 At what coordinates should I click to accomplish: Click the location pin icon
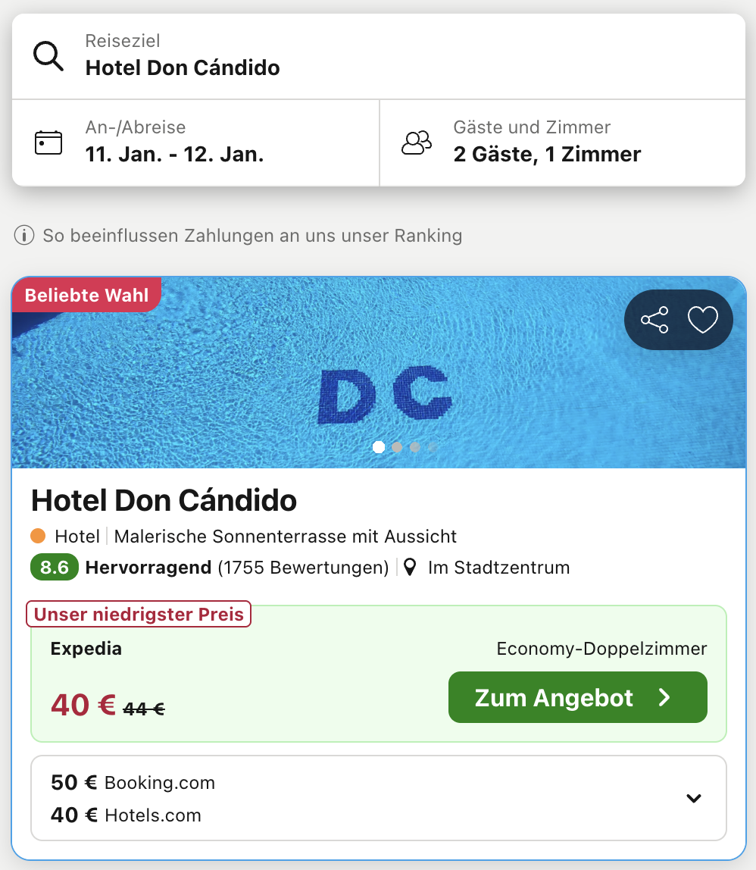[410, 568]
